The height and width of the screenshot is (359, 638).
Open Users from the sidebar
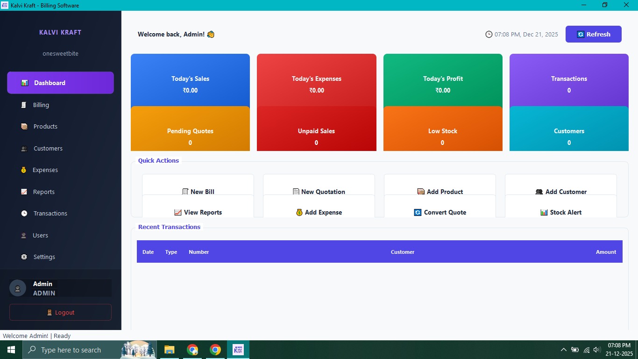(40, 235)
